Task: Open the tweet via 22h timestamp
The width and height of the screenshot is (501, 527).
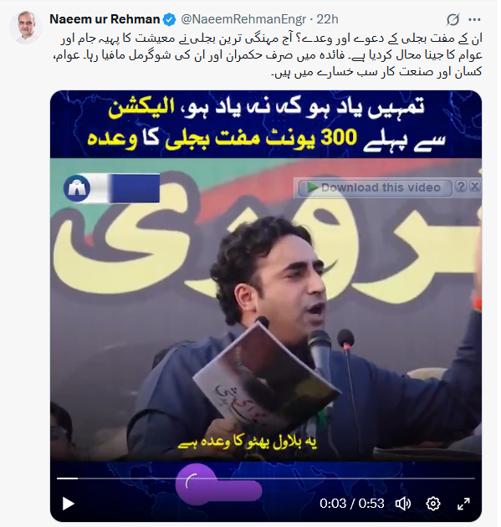Action: (327, 19)
